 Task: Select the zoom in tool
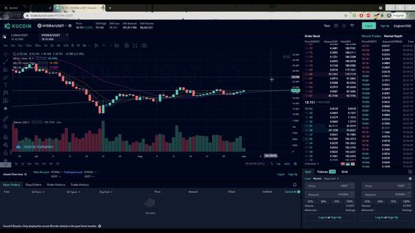coord(6,127)
